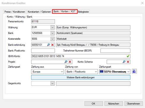The image size is (145, 108).
Task: Expand the Gegenkonto dropdown arrow
Action: pos(52,83)
